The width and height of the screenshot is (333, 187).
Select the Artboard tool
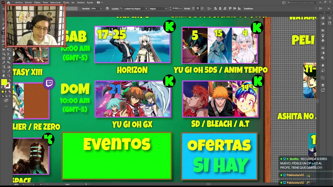click(4, 71)
